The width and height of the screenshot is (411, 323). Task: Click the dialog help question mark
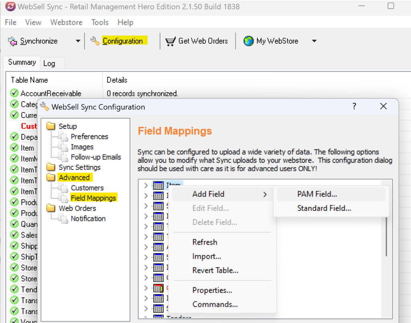pos(354,106)
